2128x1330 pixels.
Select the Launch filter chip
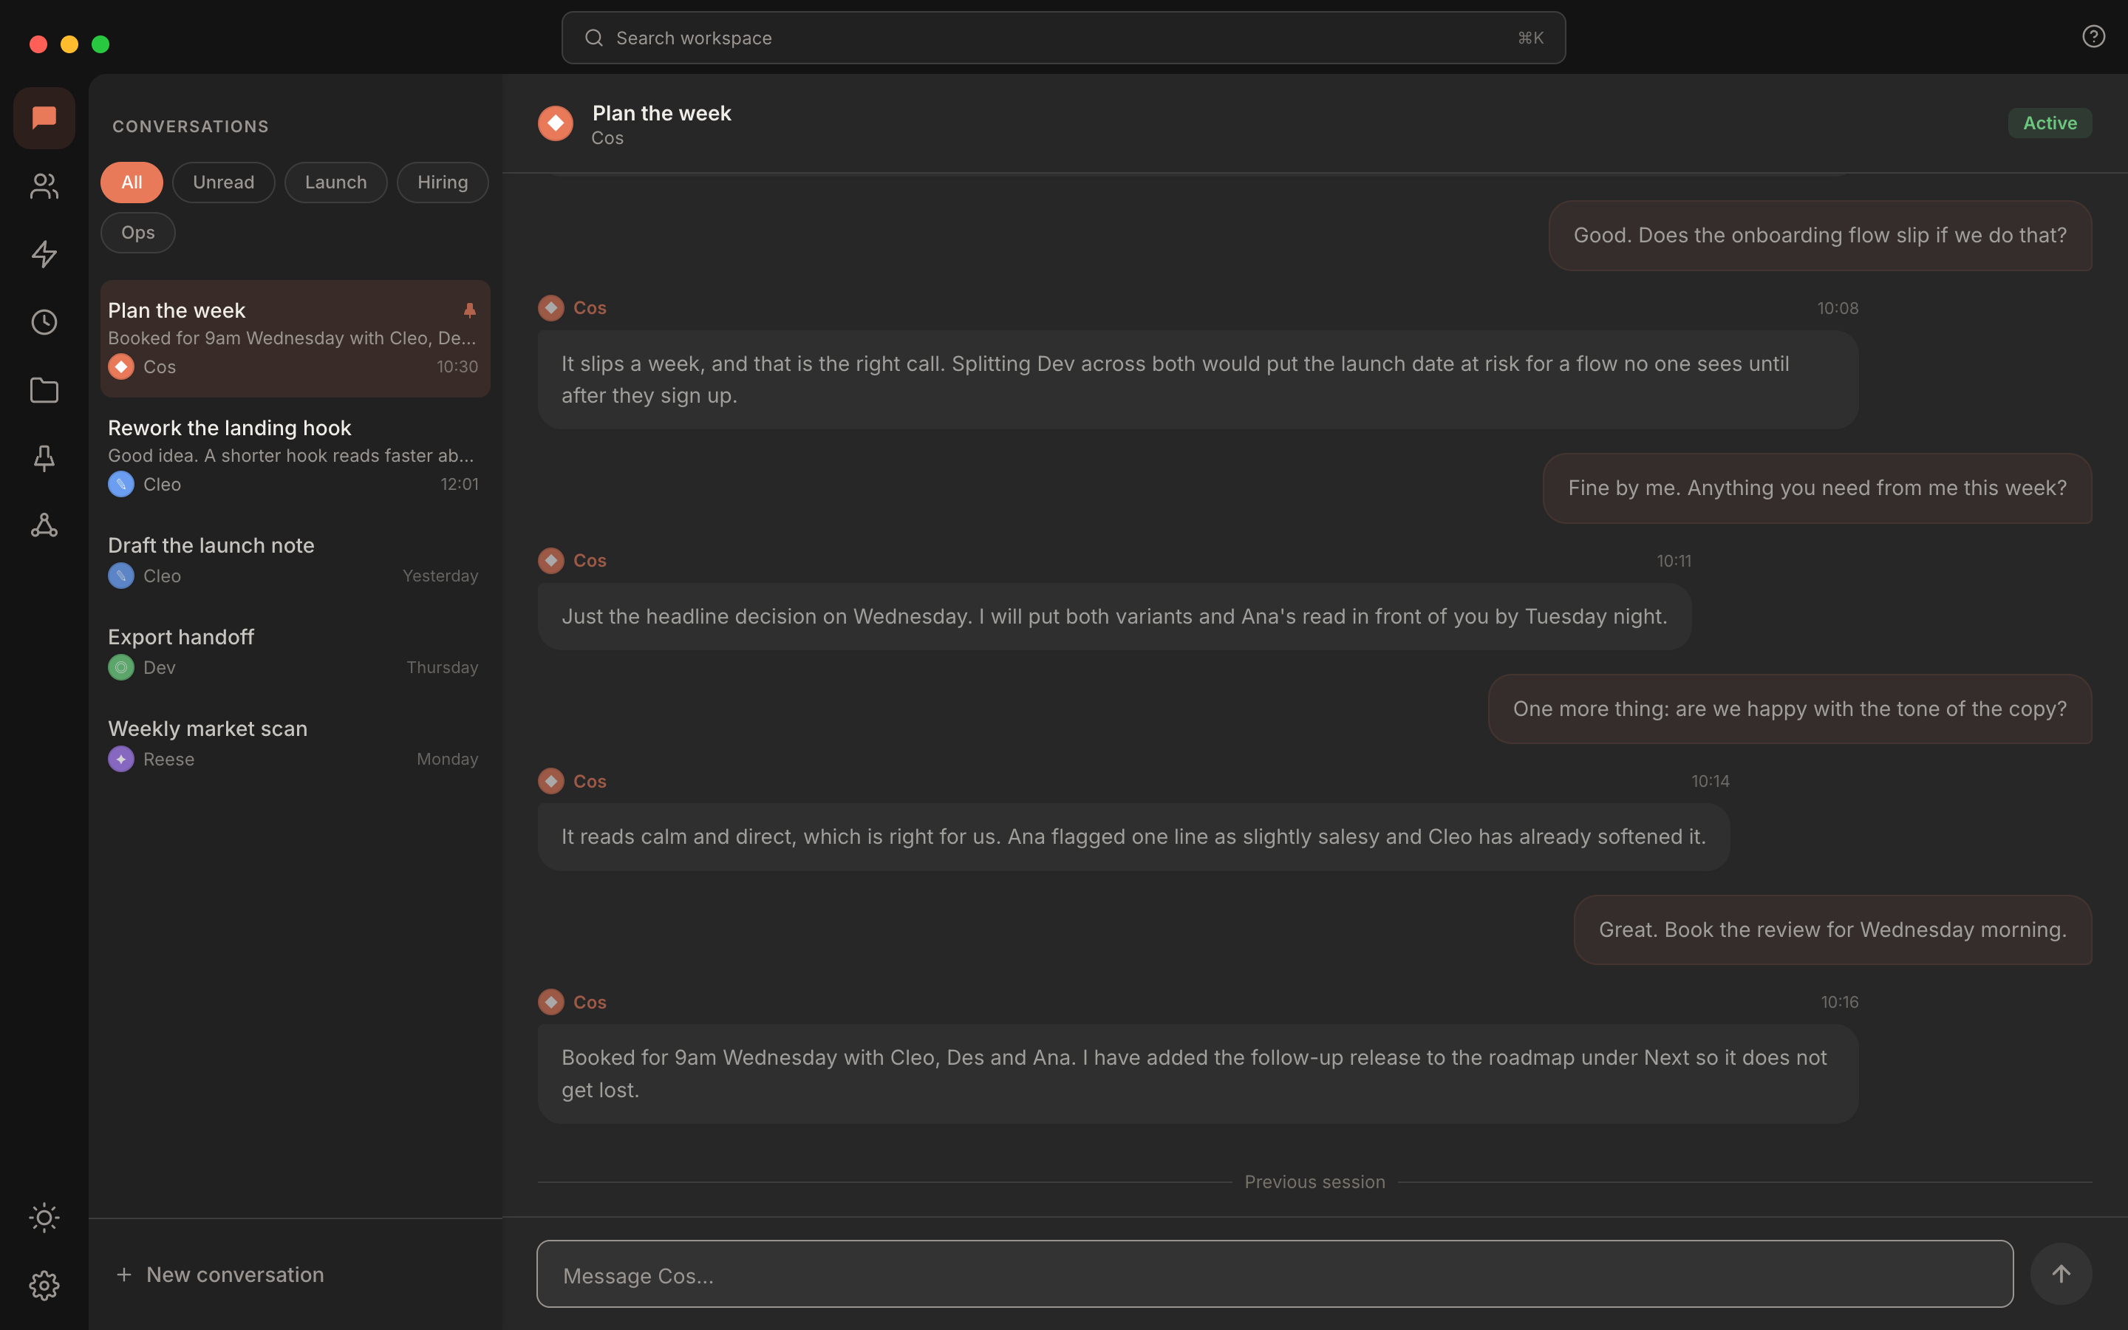[336, 182]
